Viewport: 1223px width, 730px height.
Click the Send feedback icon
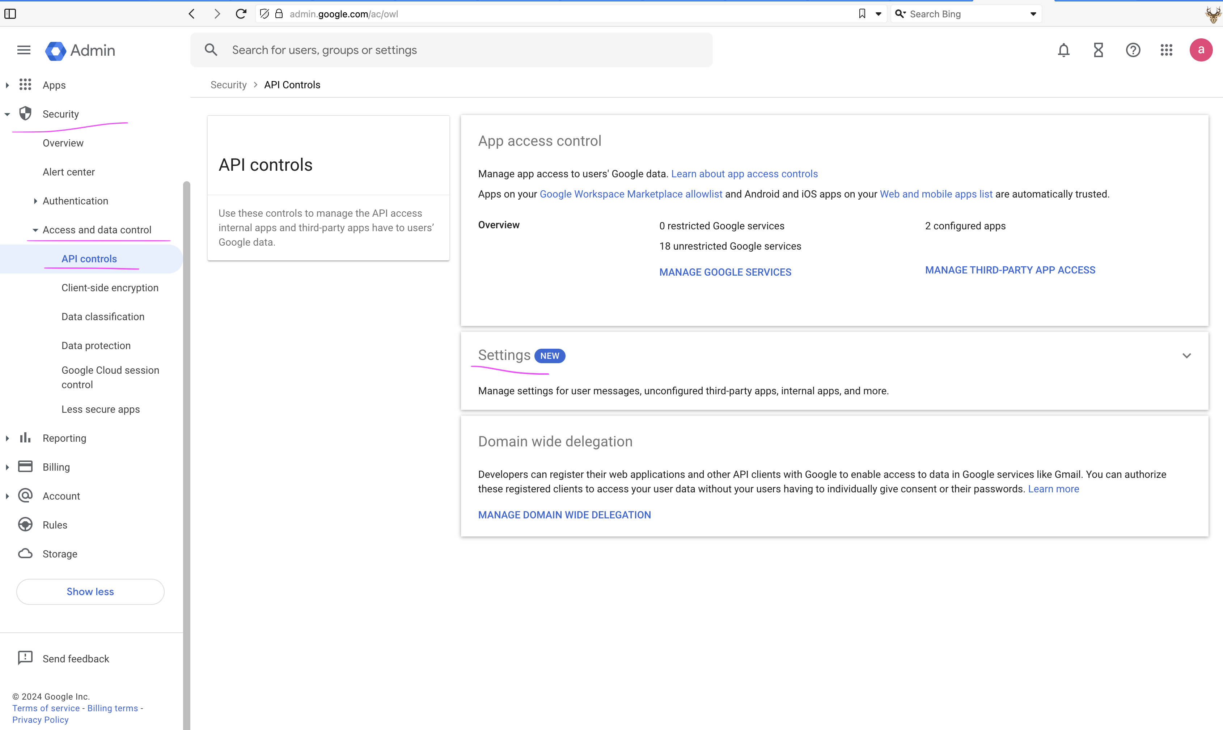coord(25,658)
